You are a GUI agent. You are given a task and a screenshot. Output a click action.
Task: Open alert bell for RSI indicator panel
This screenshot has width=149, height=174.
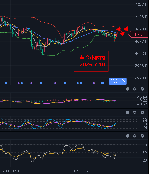(128, 136)
